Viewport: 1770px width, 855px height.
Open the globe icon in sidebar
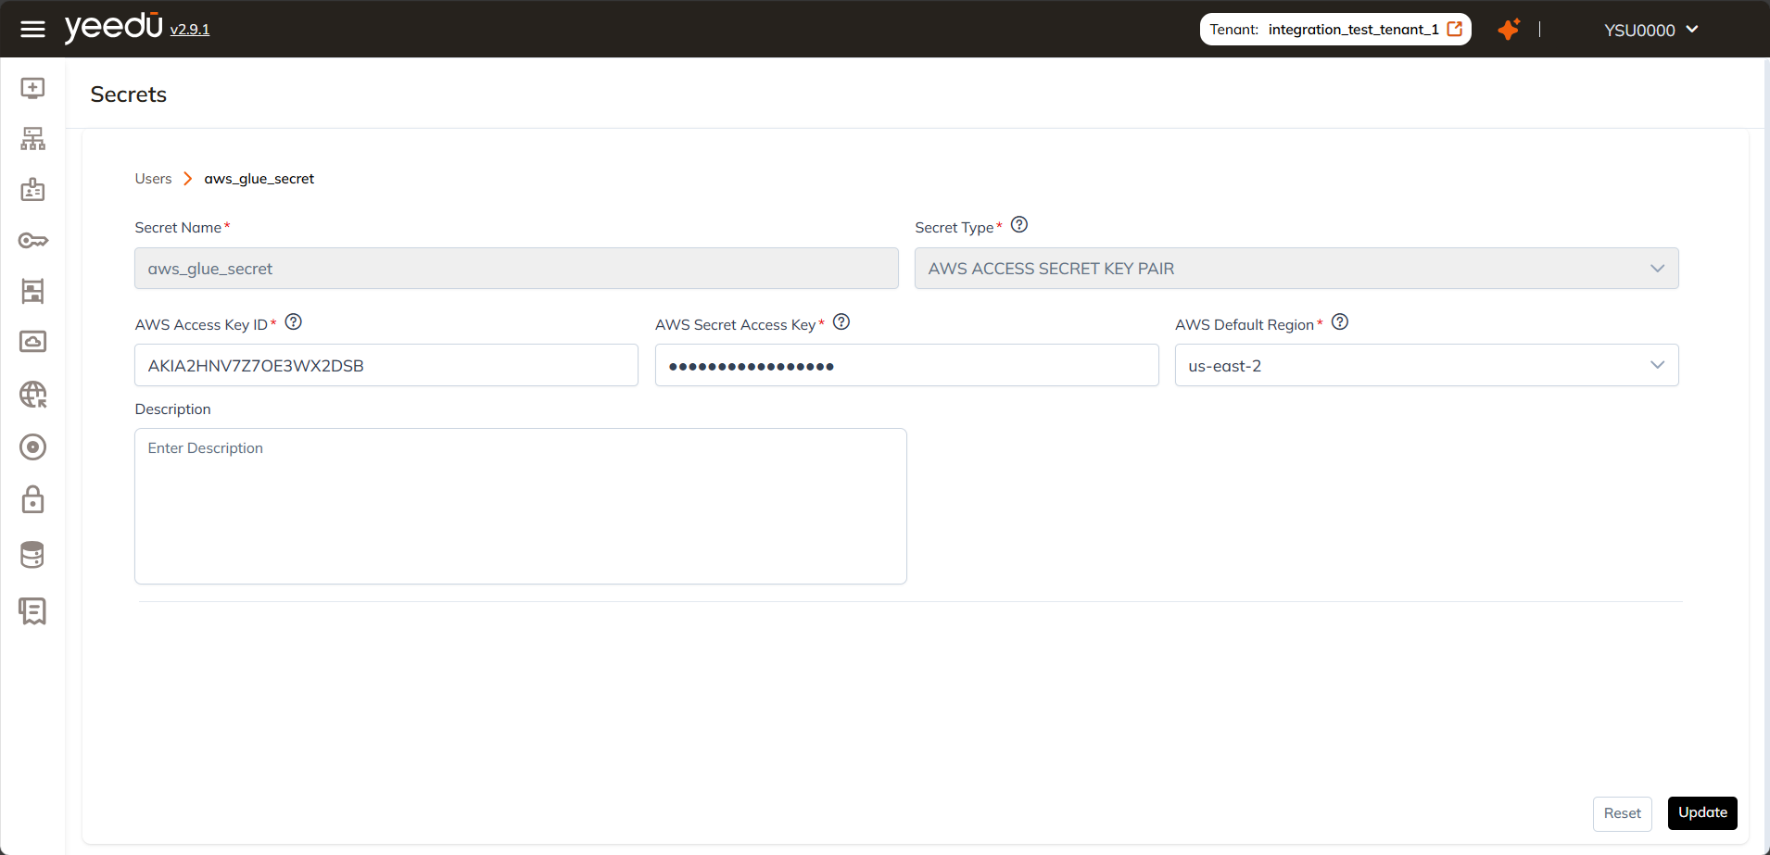[x=32, y=395]
